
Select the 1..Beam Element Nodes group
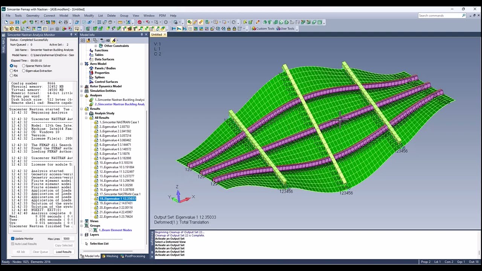pyautogui.click(x=115, y=230)
